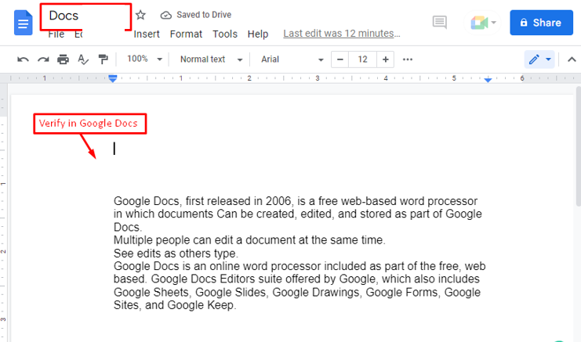Open the Google Docs home icon
Screen dimensions: 581x342
click(23, 23)
